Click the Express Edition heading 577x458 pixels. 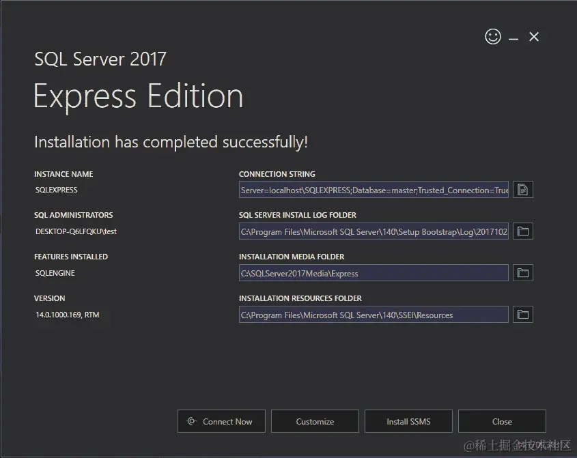pos(139,97)
